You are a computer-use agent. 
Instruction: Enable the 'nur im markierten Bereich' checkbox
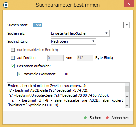pos(13,50)
